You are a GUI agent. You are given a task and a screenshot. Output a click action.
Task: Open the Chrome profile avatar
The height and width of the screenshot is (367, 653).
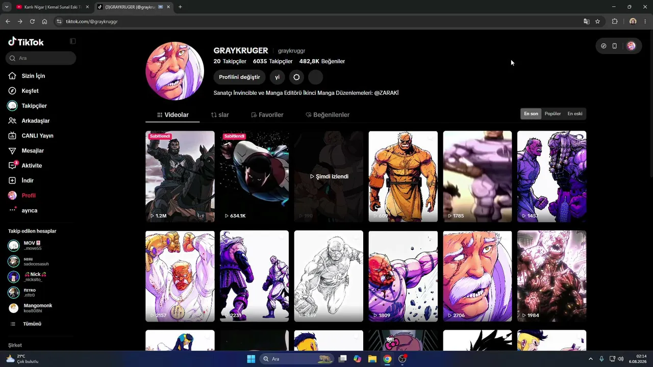pos(633,21)
